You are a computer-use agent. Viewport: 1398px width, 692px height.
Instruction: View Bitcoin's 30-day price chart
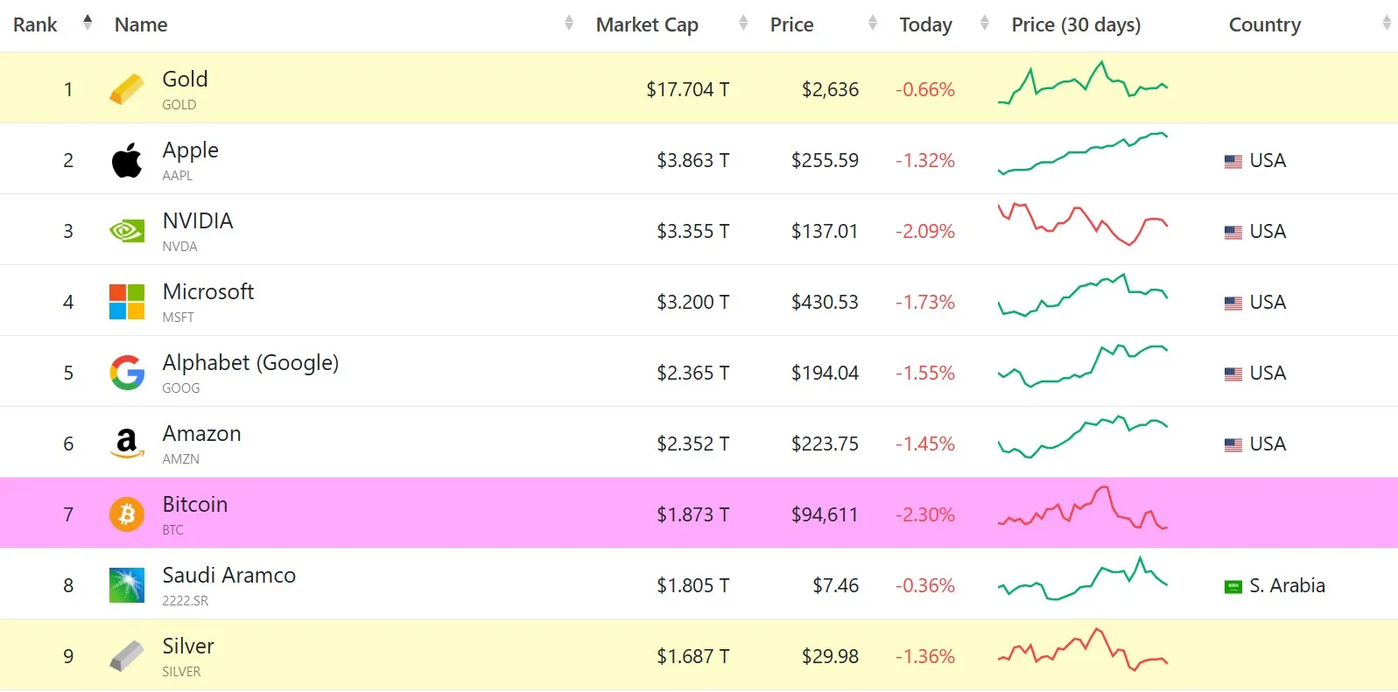1083,507
